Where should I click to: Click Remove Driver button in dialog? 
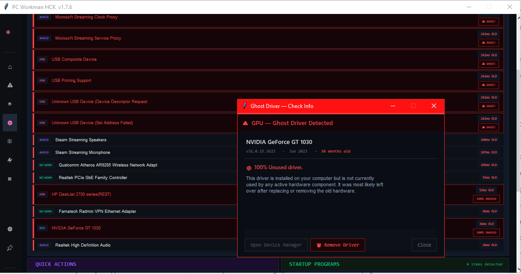point(338,245)
